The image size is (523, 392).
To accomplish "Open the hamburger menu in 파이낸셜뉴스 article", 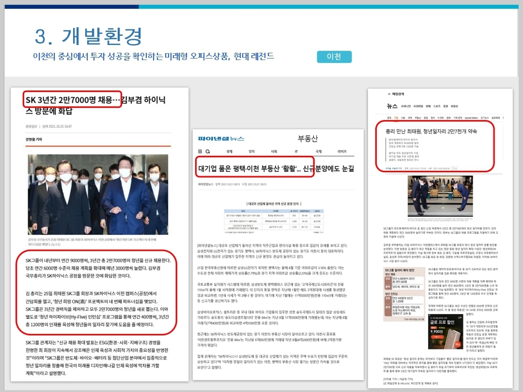I will click(x=200, y=151).
